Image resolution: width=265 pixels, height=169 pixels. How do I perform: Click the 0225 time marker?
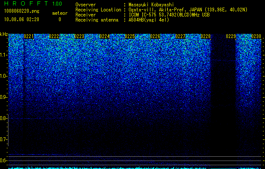(x=130, y=36)
